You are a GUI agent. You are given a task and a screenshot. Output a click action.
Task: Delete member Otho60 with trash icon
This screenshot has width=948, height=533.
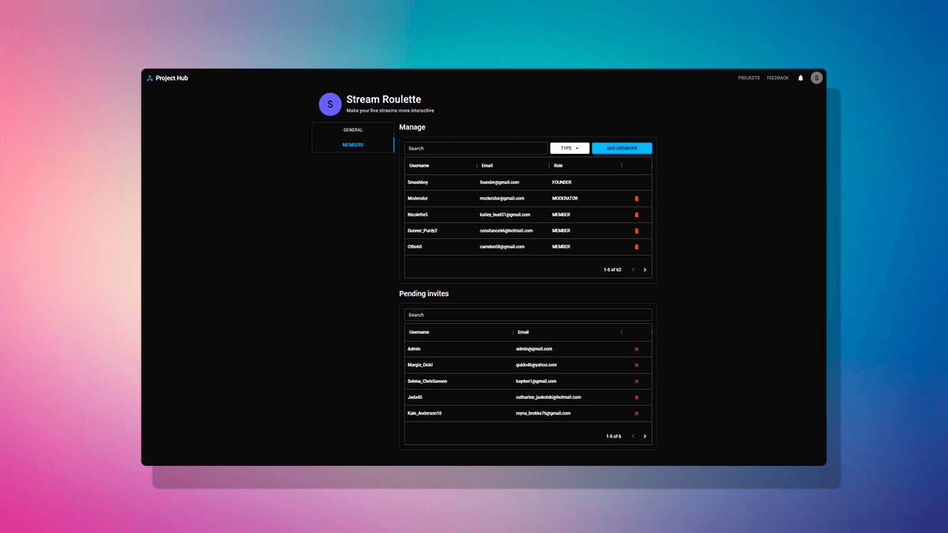(x=636, y=247)
